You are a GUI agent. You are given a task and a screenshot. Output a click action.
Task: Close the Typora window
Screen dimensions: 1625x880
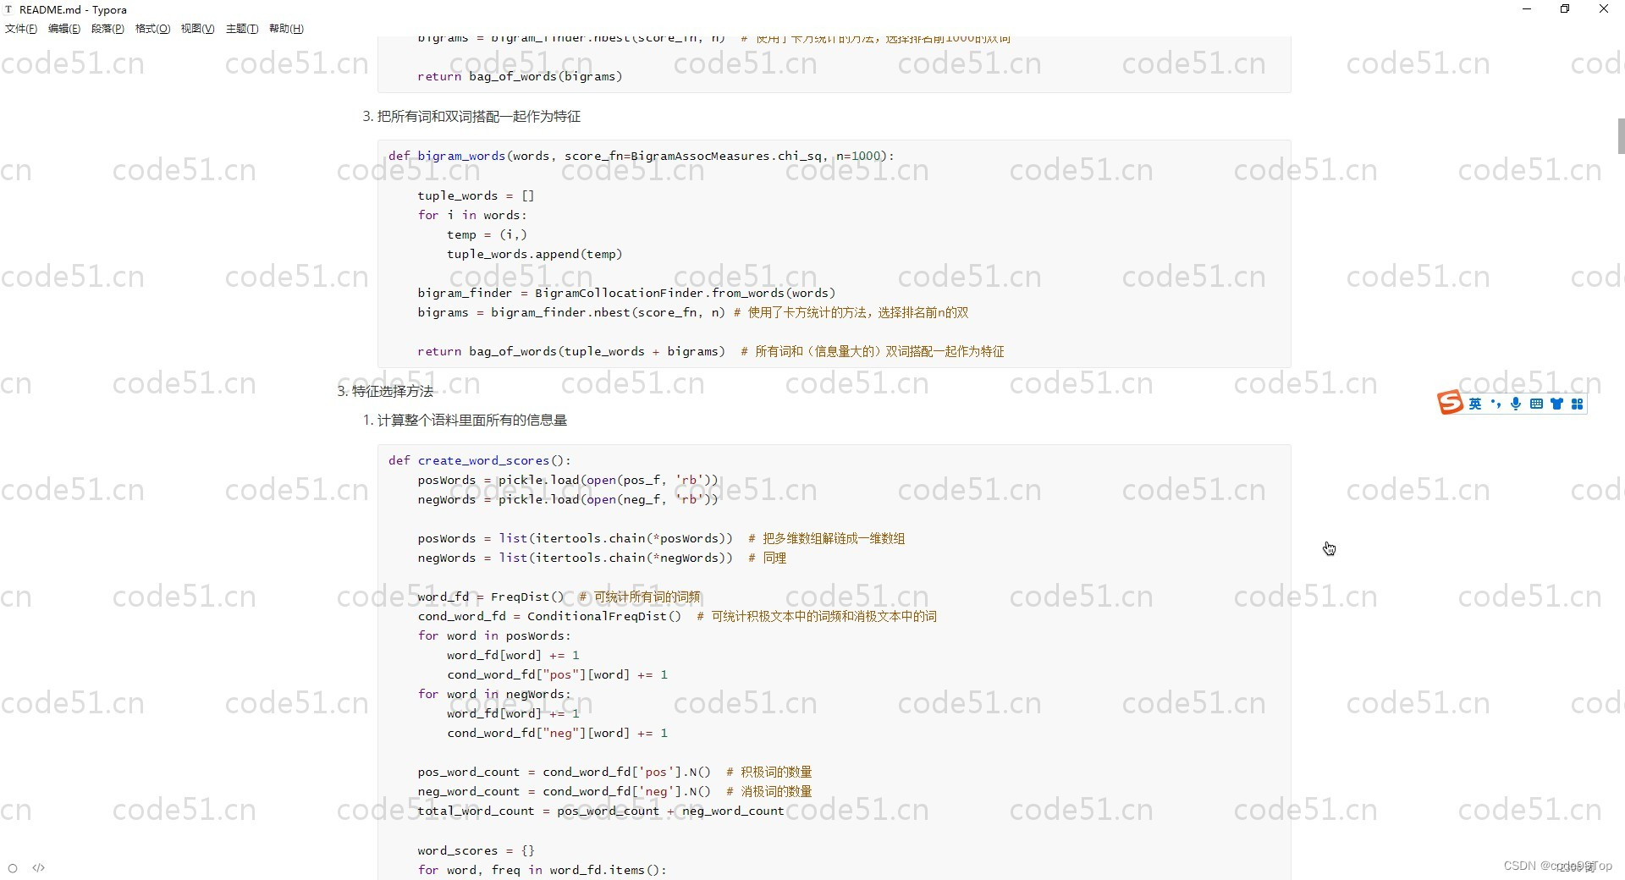pos(1604,9)
